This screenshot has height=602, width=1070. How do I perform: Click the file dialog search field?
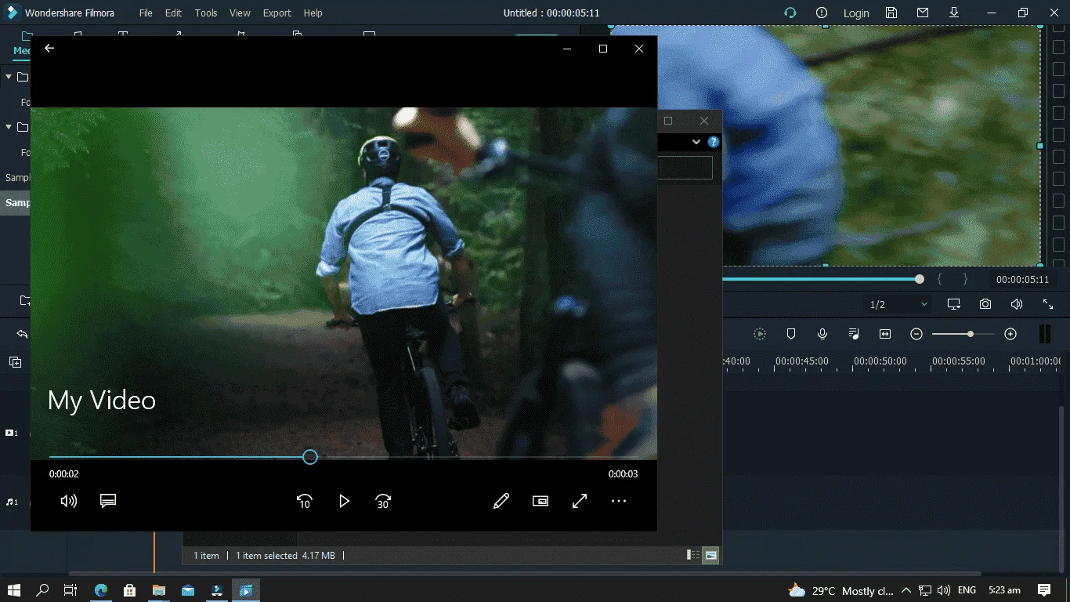[685, 168]
